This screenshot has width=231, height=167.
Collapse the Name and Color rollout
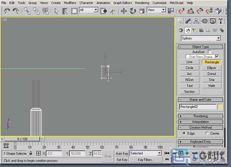click(x=200, y=100)
